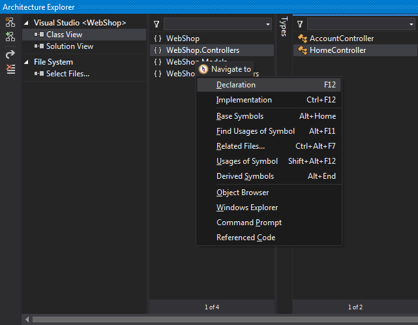Click the 1 of 4 selection counter
The image size is (418, 325).
(212, 307)
